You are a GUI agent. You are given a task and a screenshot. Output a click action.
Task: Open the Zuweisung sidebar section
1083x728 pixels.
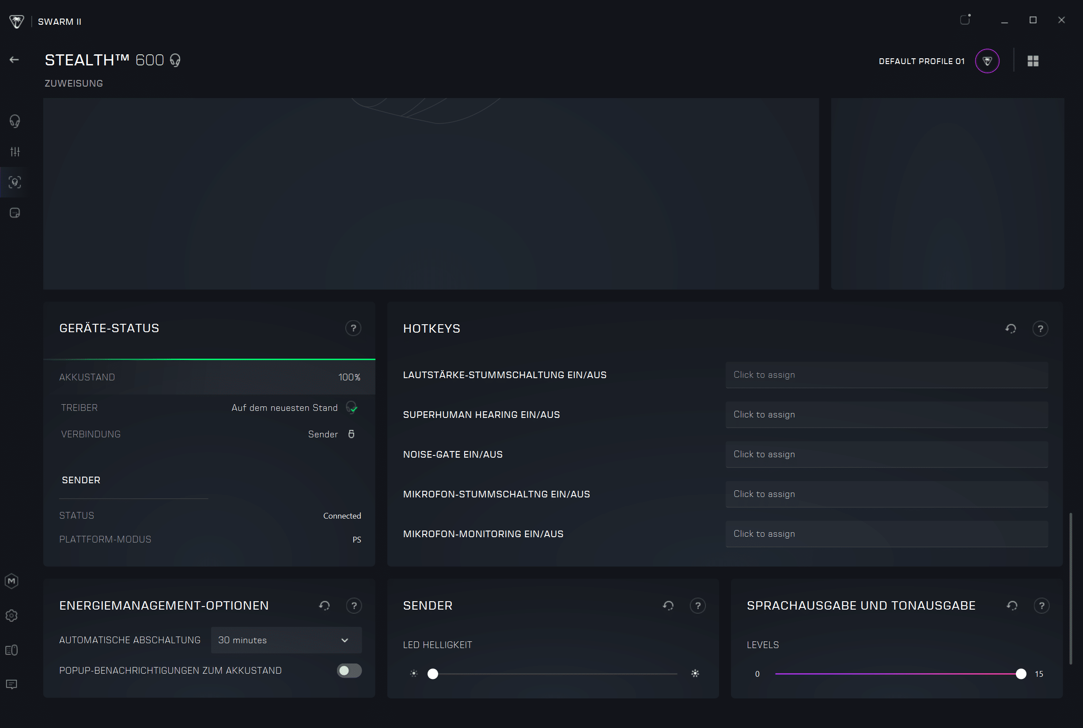point(15,182)
